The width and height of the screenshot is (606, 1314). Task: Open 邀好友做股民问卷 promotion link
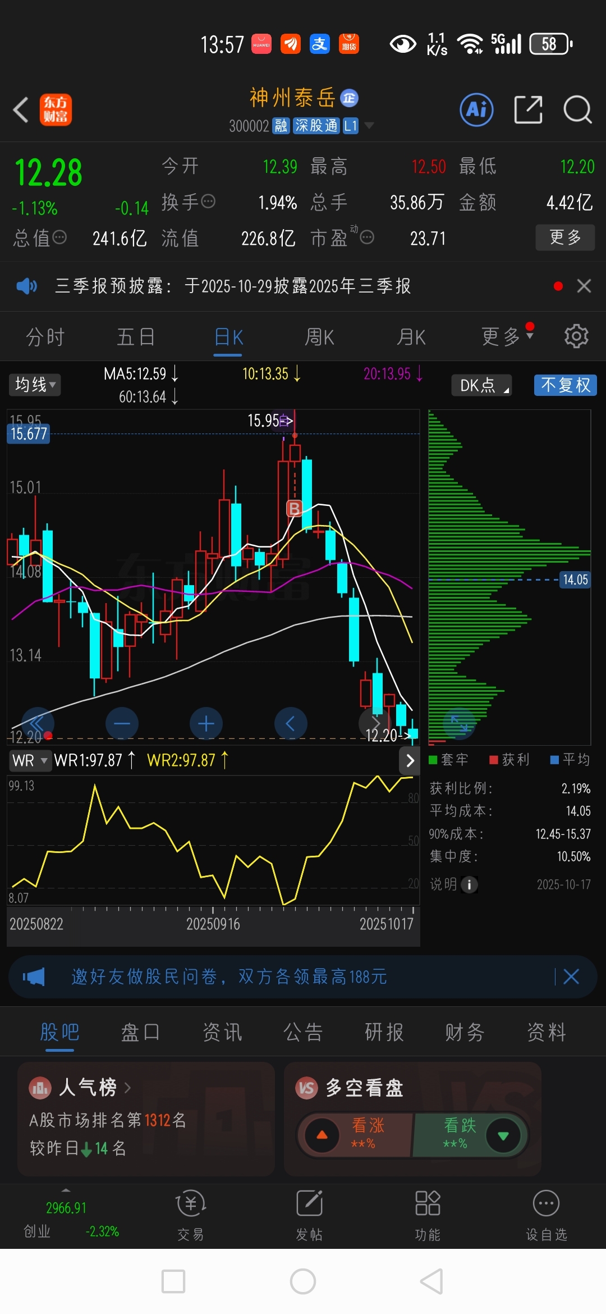coord(229,977)
